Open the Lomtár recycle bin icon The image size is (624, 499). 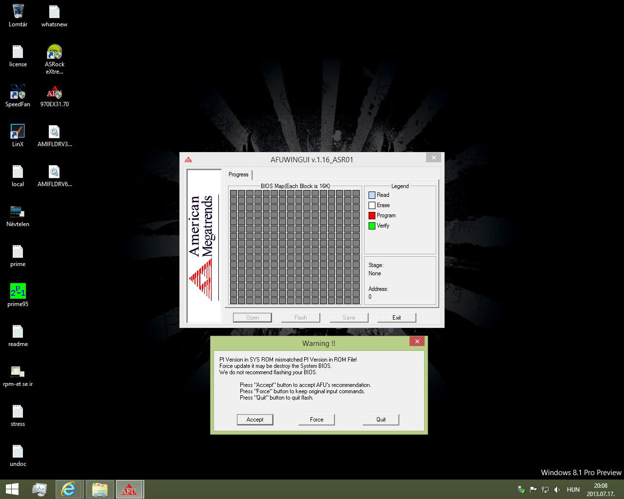point(18,16)
